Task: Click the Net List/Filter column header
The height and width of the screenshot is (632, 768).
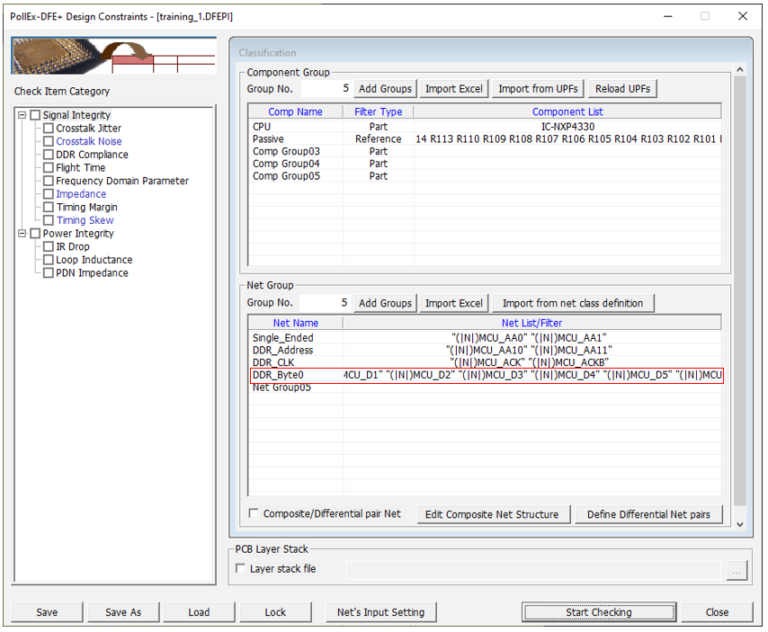Action: coord(531,323)
